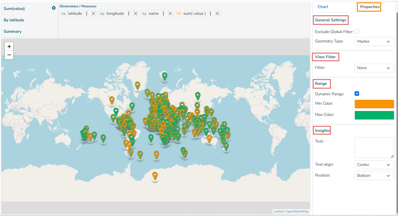Open the Position dropdown set to Bottom
The height and width of the screenshot is (216, 398).
point(374,176)
